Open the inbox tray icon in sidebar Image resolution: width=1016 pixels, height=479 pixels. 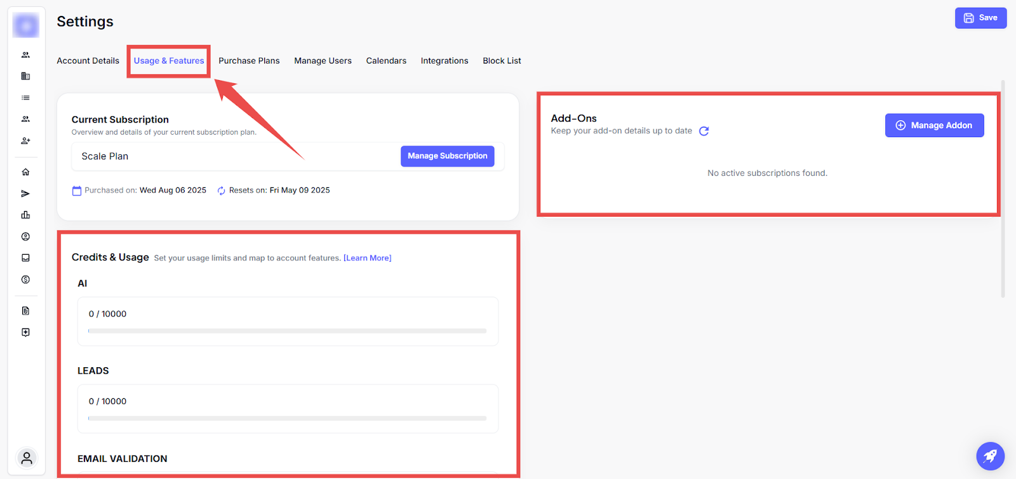click(25, 258)
